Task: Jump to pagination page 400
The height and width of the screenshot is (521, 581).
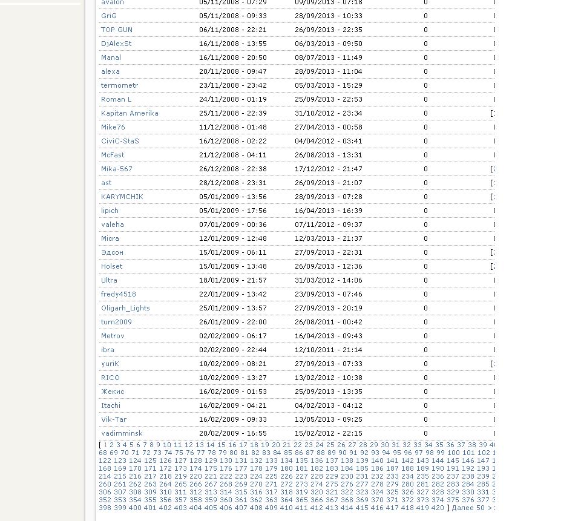Action: [x=135, y=508]
